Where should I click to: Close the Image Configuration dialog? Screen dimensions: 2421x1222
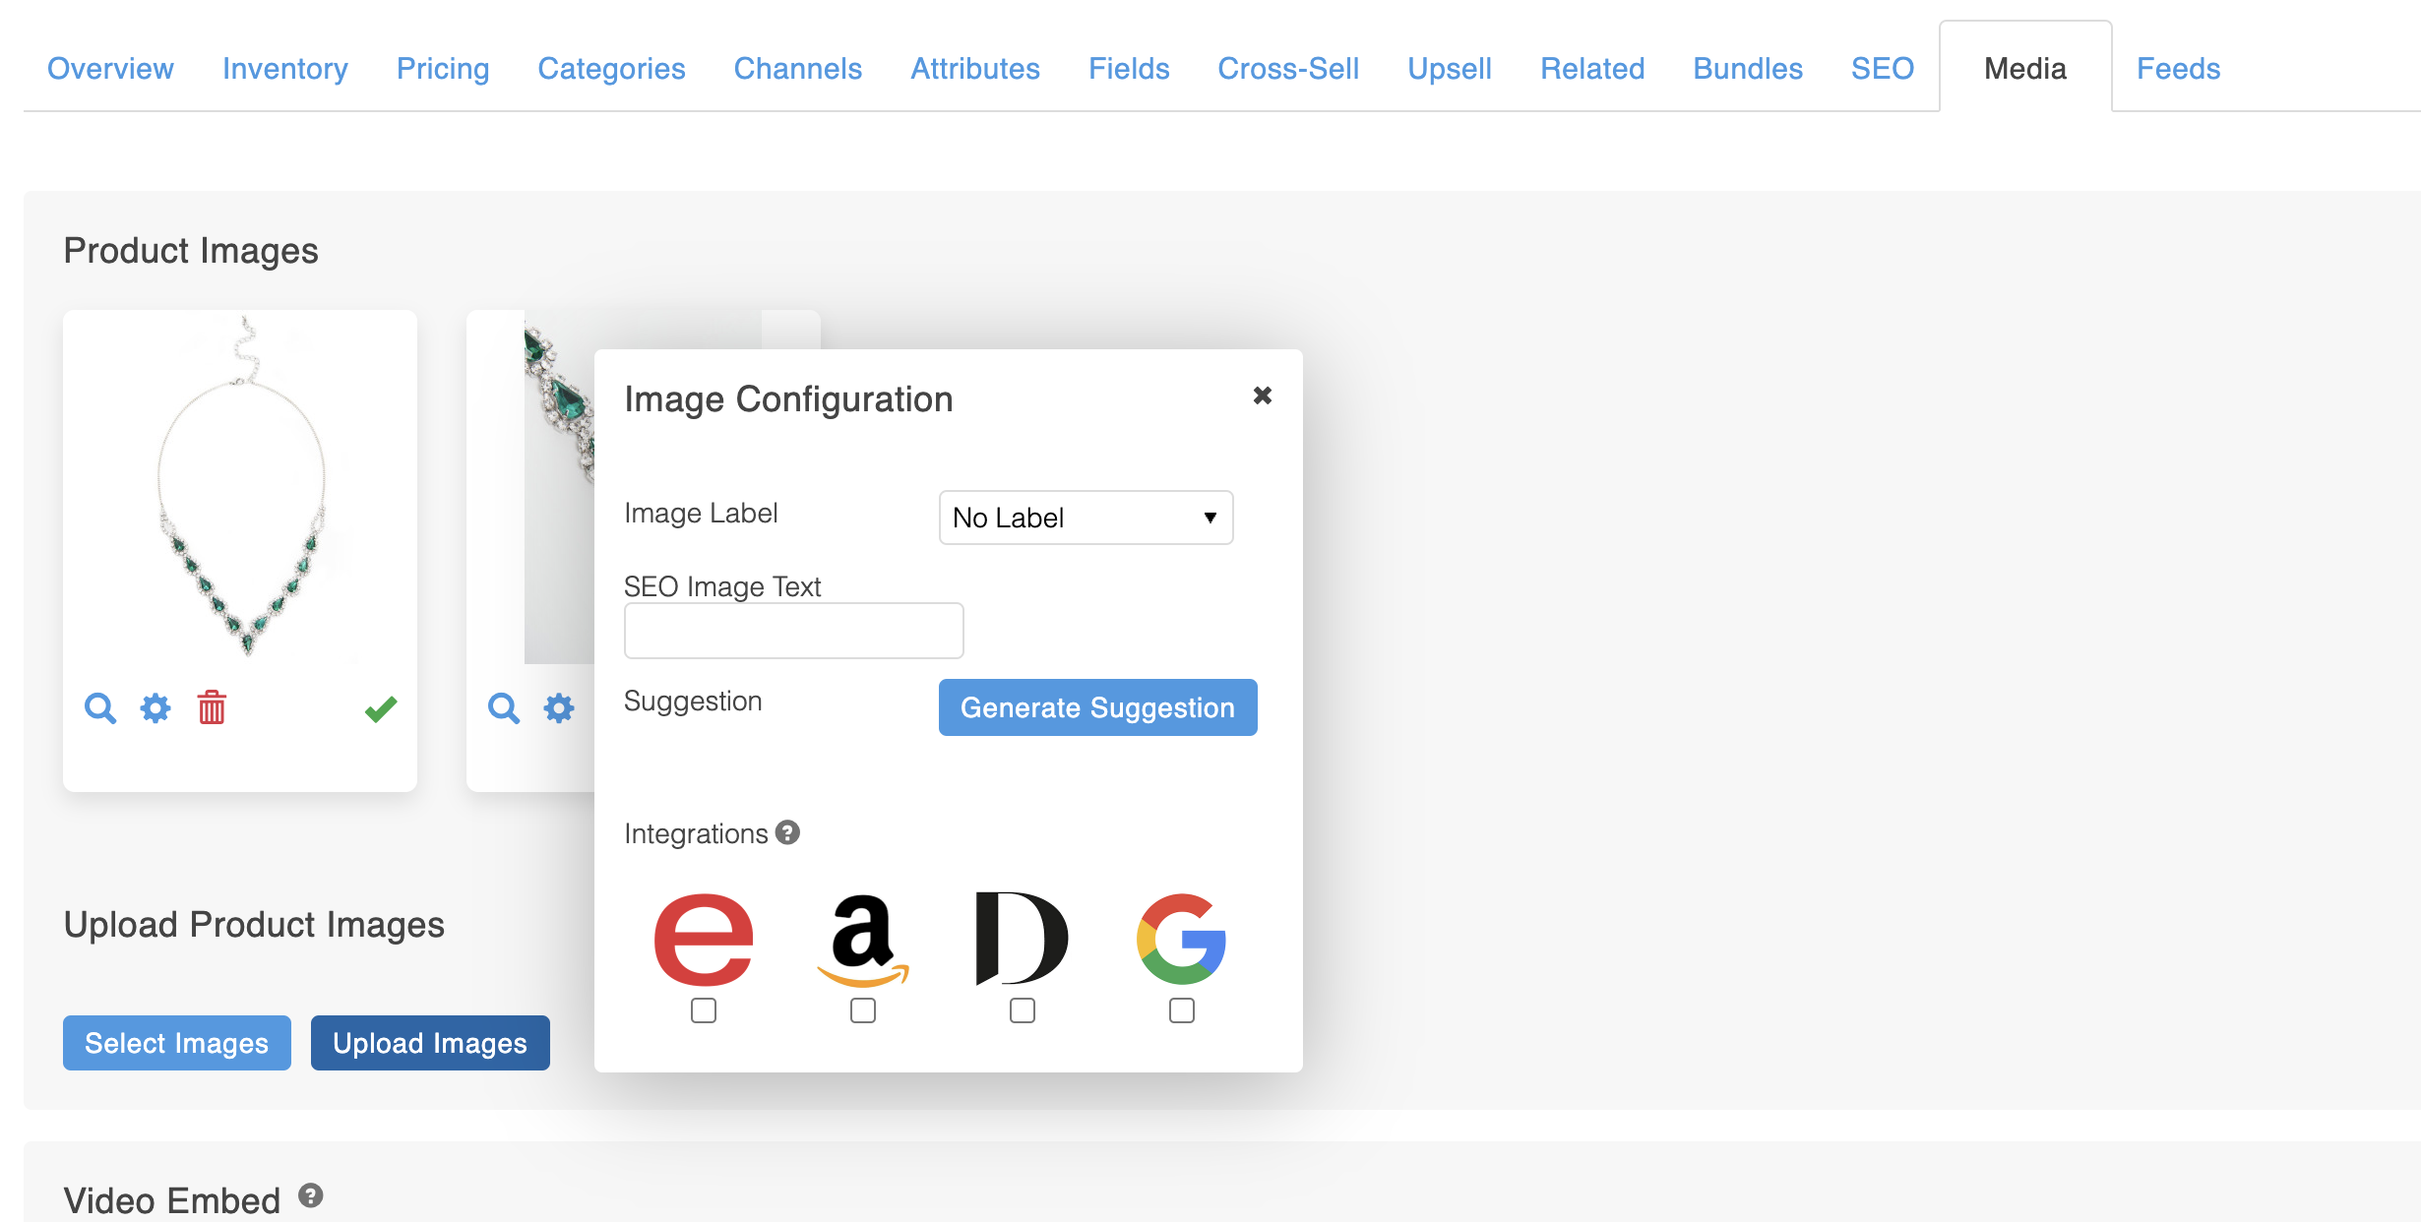click(1263, 396)
